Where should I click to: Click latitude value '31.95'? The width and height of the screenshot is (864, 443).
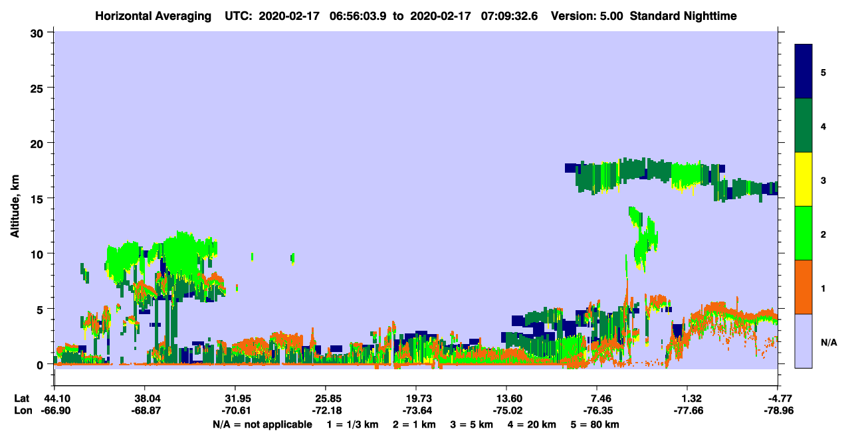coord(235,399)
